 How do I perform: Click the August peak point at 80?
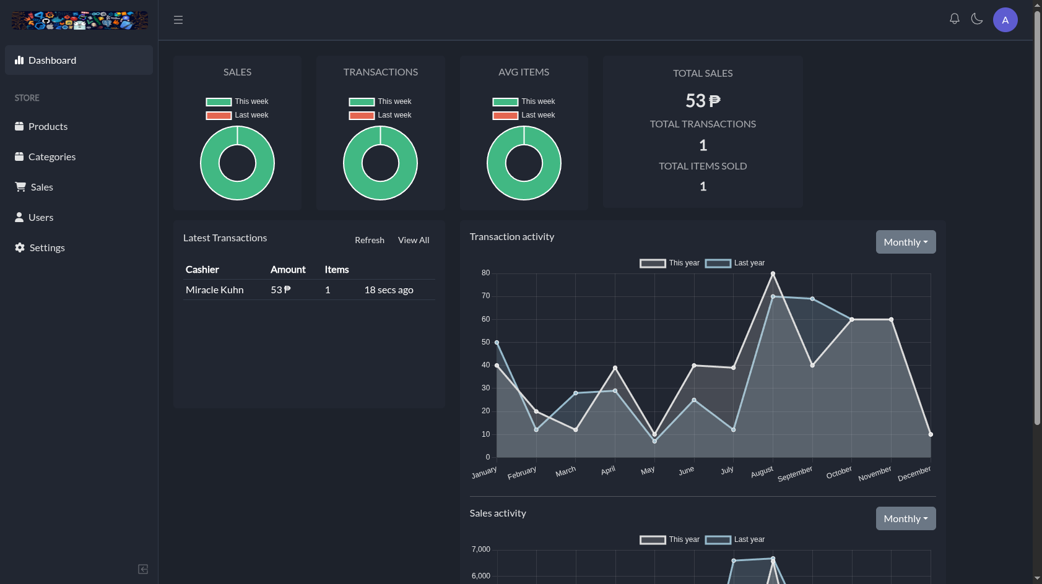773,273
